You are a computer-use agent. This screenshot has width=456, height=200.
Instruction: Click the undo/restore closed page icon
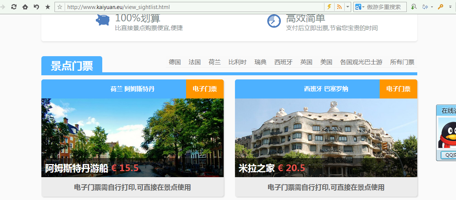tap(36, 7)
